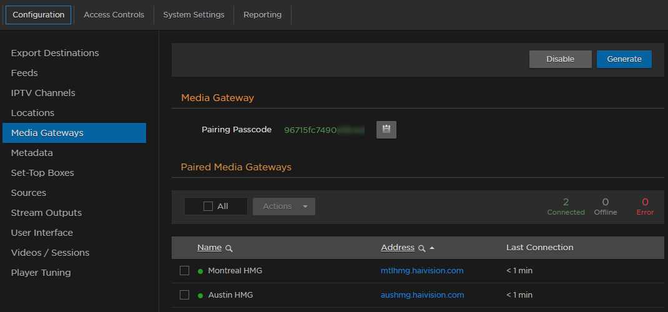The height and width of the screenshot is (312, 668).
Task: Check the All checkbox
Action: (209, 207)
